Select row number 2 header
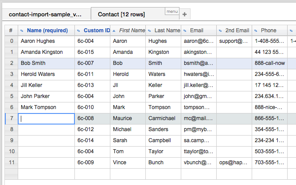 (x=11, y=63)
